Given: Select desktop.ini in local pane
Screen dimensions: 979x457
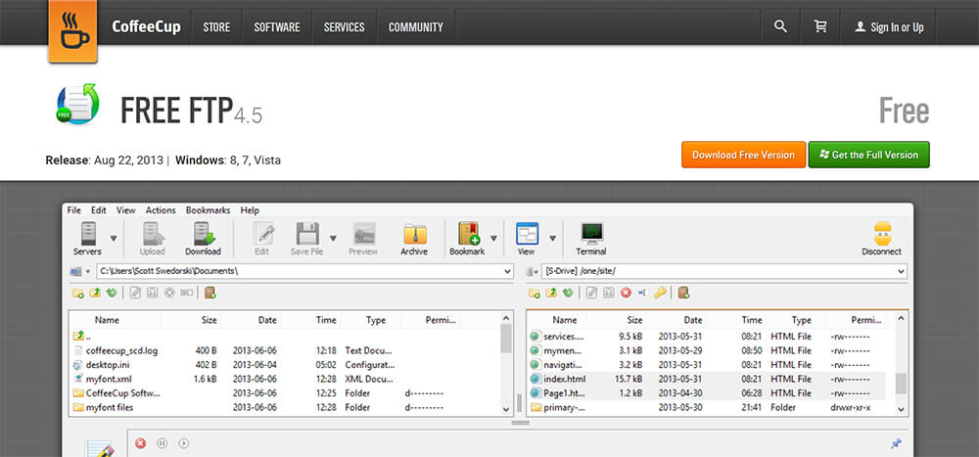Looking at the screenshot, I should [x=108, y=365].
